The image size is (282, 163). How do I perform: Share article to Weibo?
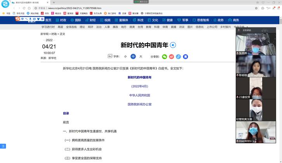coord(171,56)
